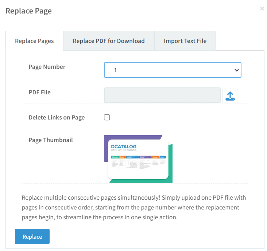Image resolution: width=267 pixels, height=251 pixels.
Task: Click the value 1 in page selector
Action: [x=116, y=70]
